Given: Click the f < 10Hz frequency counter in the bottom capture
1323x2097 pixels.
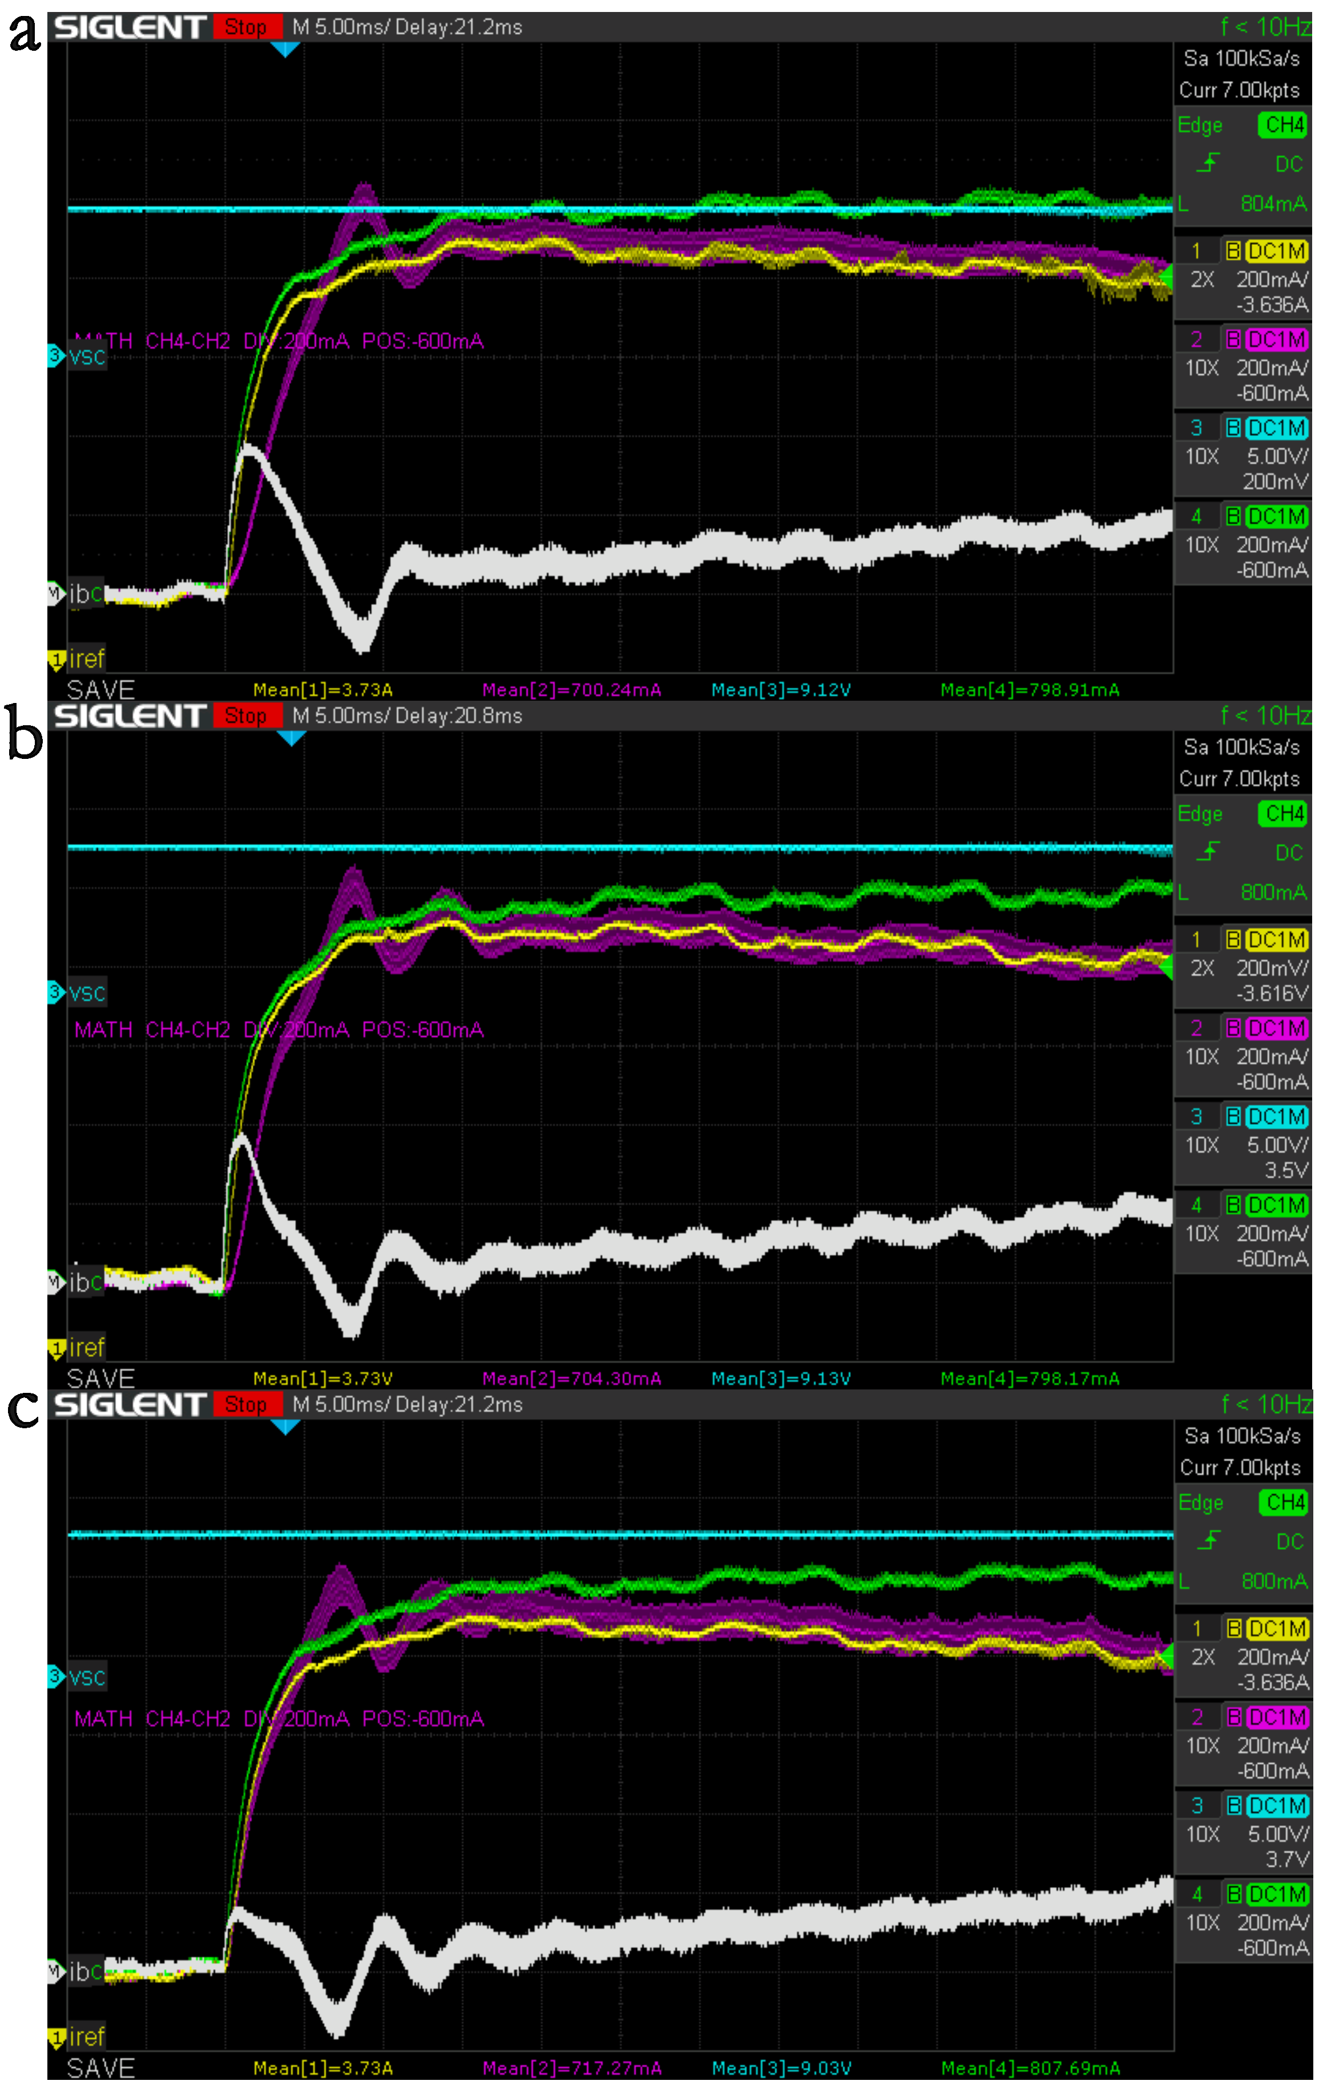Looking at the screenshot, I should (1266, 1405).
